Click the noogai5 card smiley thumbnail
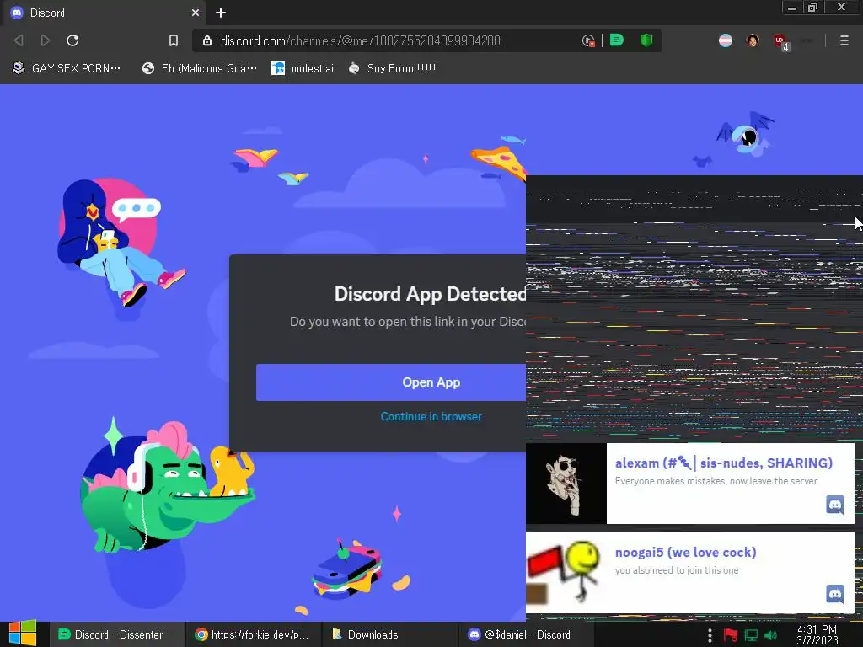 (566, 572)
